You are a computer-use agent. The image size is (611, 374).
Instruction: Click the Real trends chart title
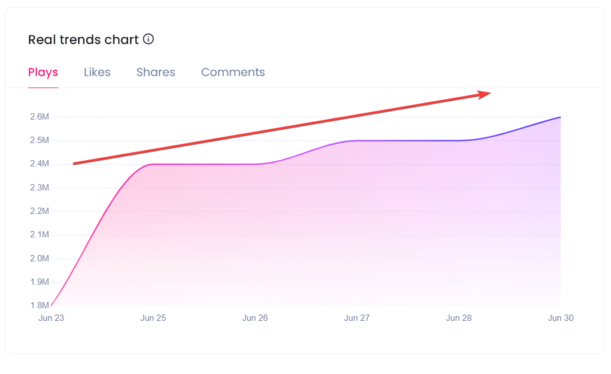(83, 39)
